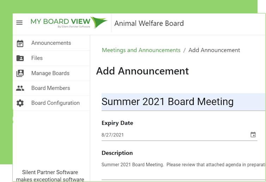Click the Announcements calendar icon
Image resolution: width=266 pixels, height=182 pixels.
pyautogui.click(x=20, y=43)
